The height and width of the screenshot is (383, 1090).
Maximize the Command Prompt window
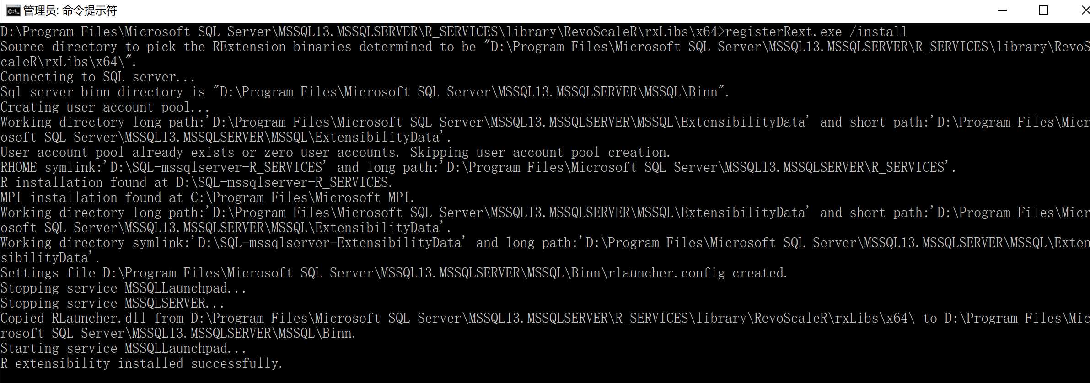[1043, 11]
